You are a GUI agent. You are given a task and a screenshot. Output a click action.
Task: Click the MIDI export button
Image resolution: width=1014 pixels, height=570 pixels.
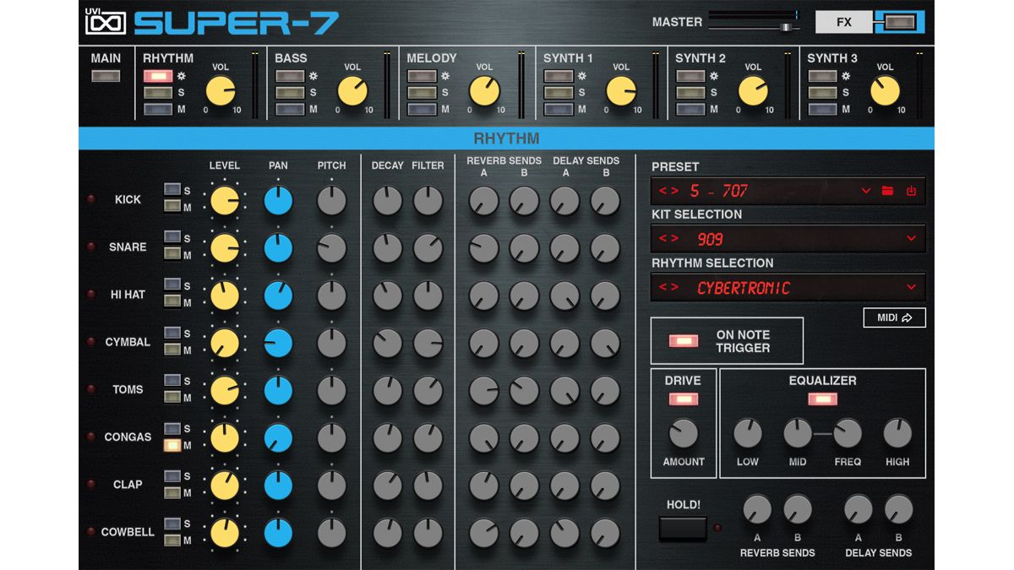point(894,318)
